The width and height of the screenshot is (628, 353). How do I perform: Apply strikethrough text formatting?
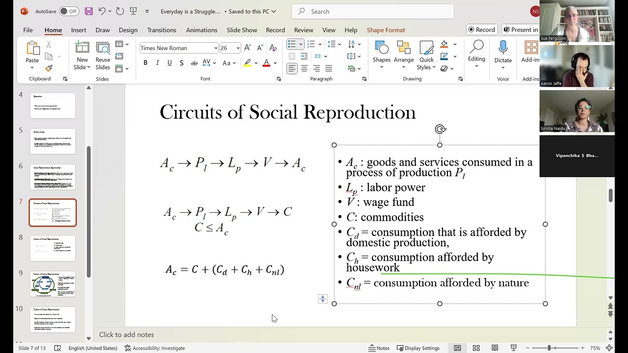[194, 63]
